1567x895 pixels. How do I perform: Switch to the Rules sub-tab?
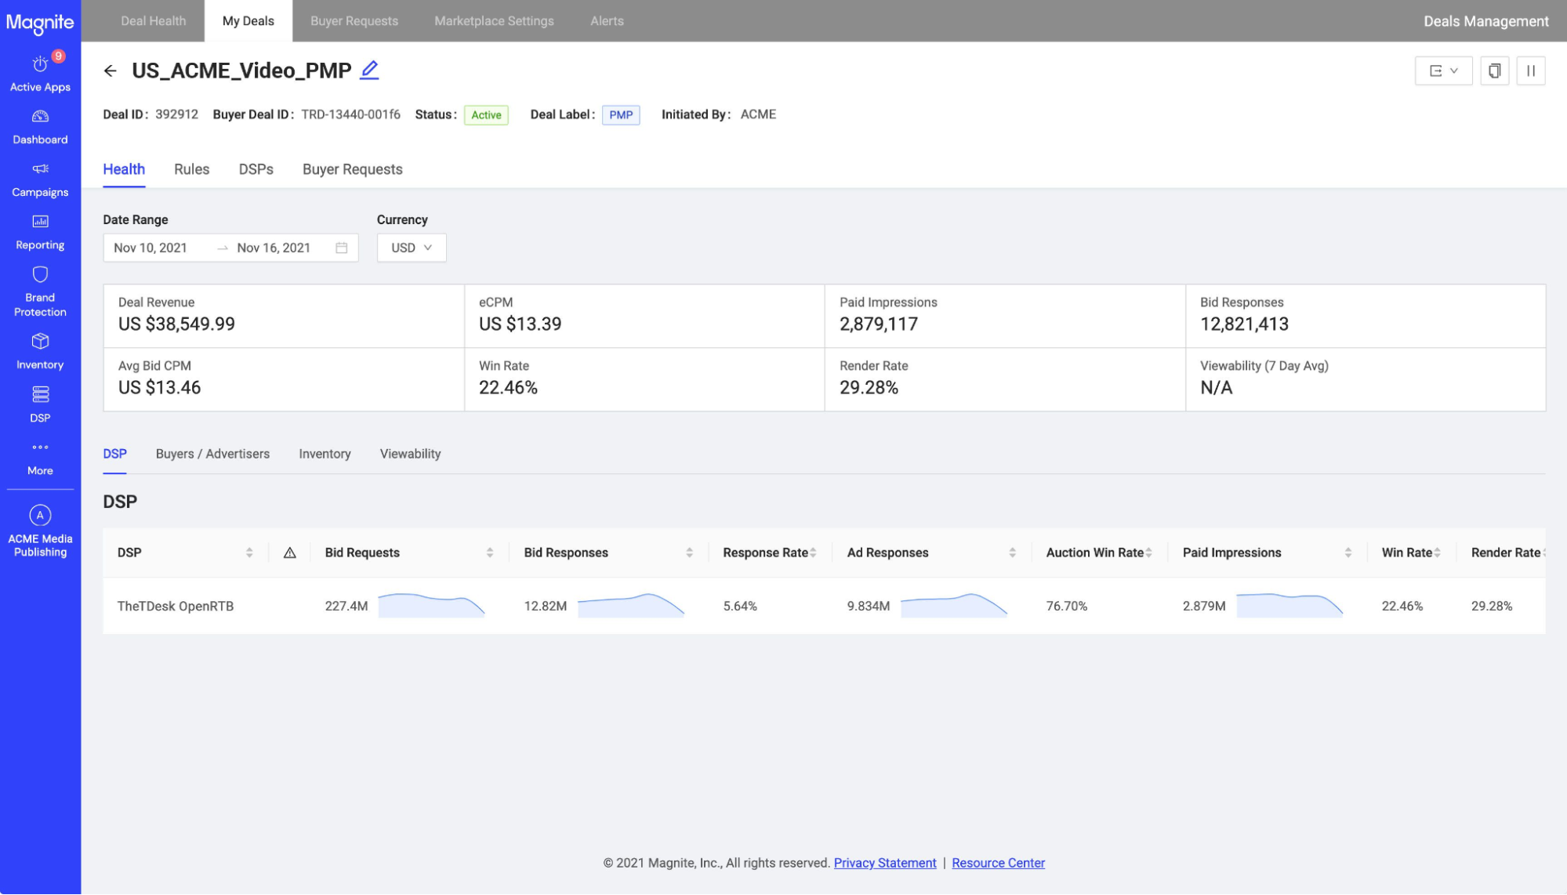(191, 169)
